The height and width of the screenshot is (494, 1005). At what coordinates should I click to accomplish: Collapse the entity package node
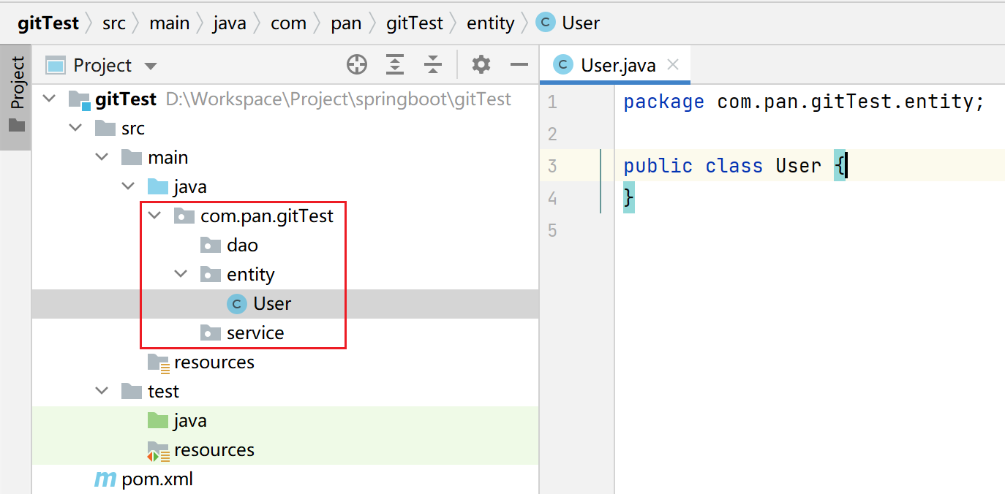click(181, 275)
